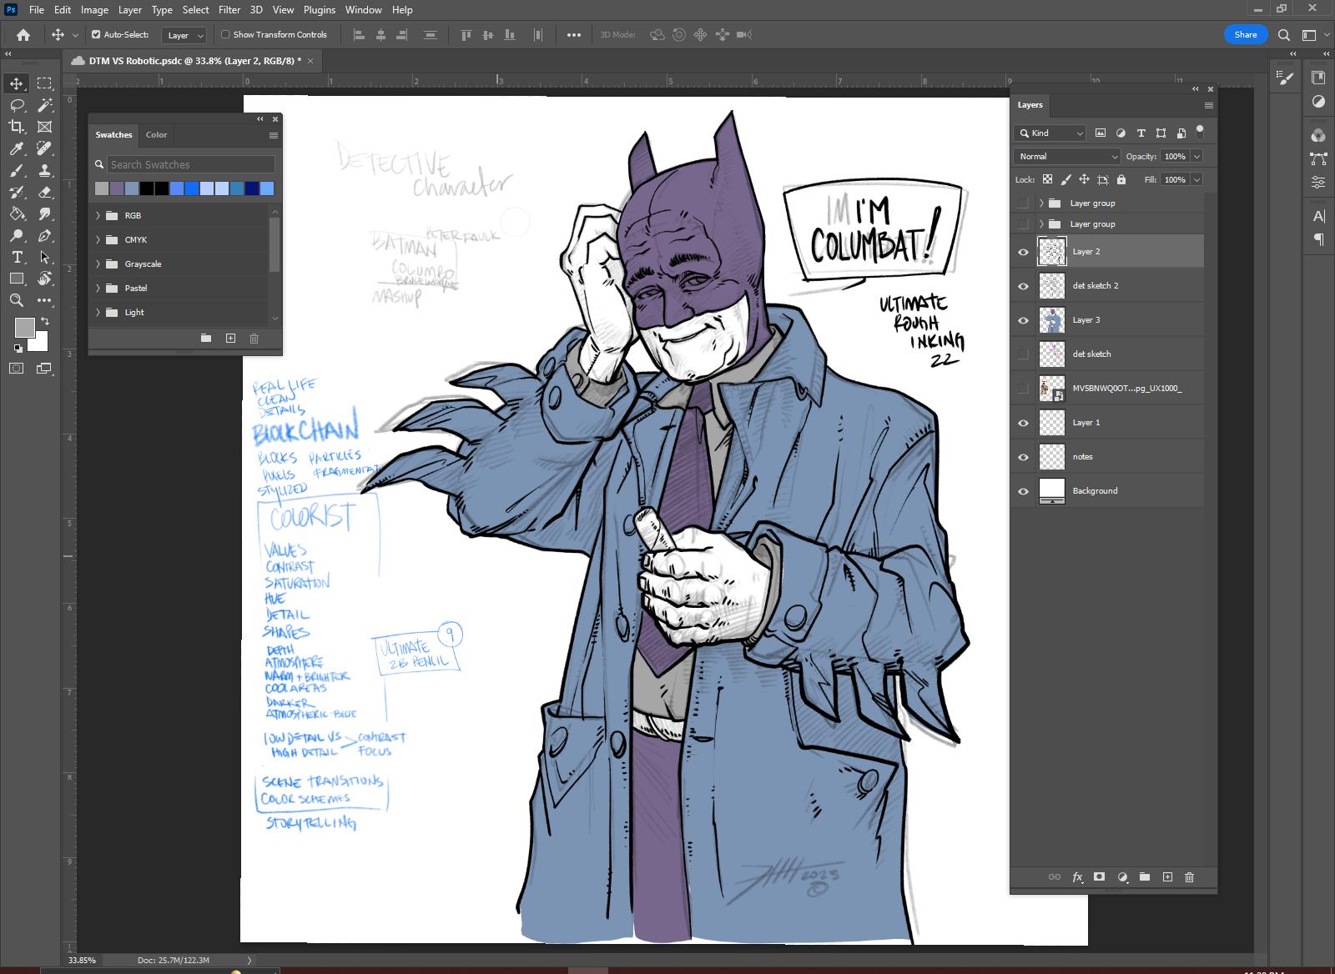The height and width of the screenshot is (974, 1335).
Task: Click the Search Swatches field
Action: tap(191, 164)
